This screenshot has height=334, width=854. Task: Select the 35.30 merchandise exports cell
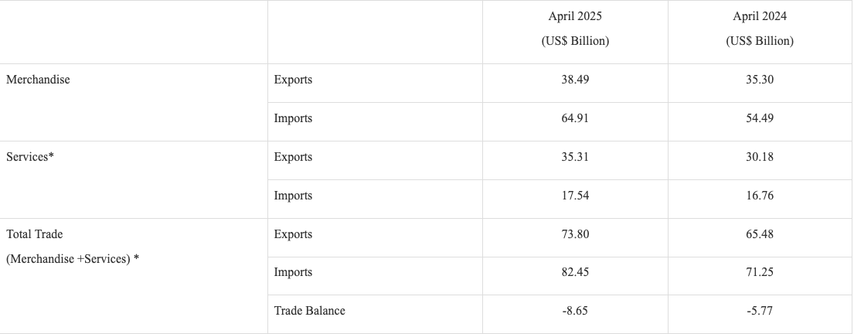pyautogui.click(x=760, y=80)
